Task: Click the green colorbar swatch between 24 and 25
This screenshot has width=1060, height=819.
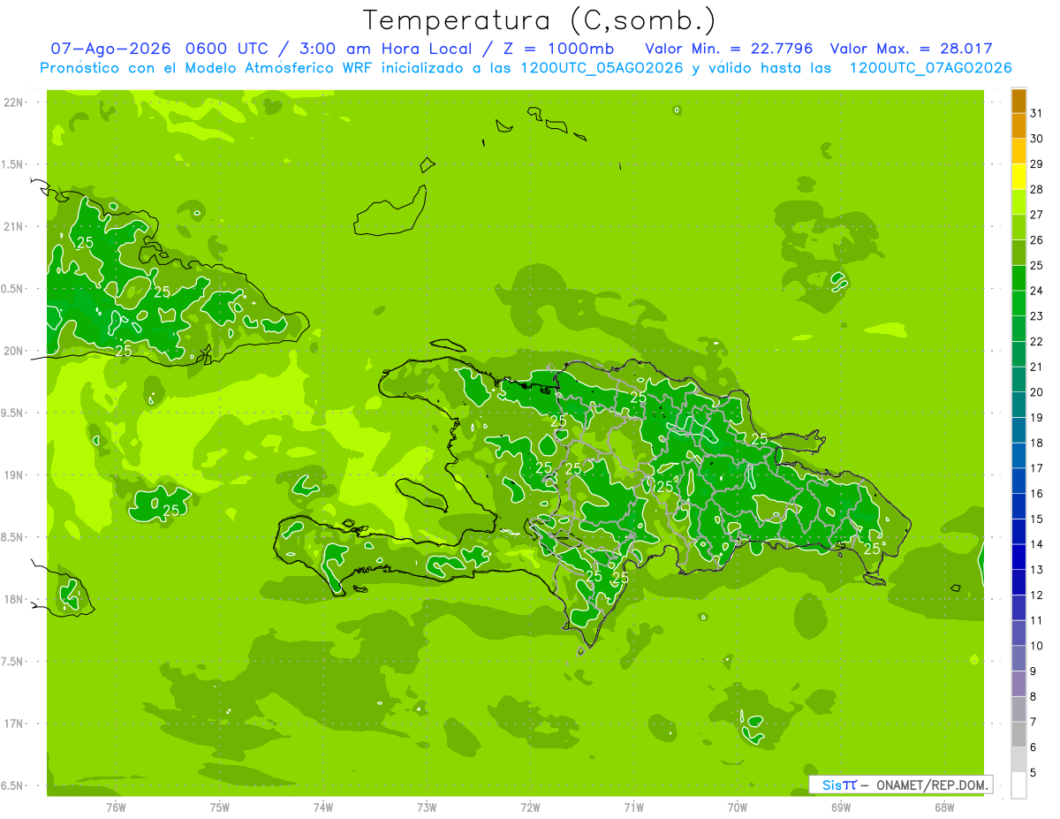Action: pyautogui.click(x=1018, y=278)
